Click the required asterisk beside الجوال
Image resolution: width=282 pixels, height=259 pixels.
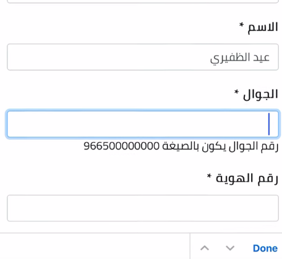pyautogui.click(x=236, y=92)
